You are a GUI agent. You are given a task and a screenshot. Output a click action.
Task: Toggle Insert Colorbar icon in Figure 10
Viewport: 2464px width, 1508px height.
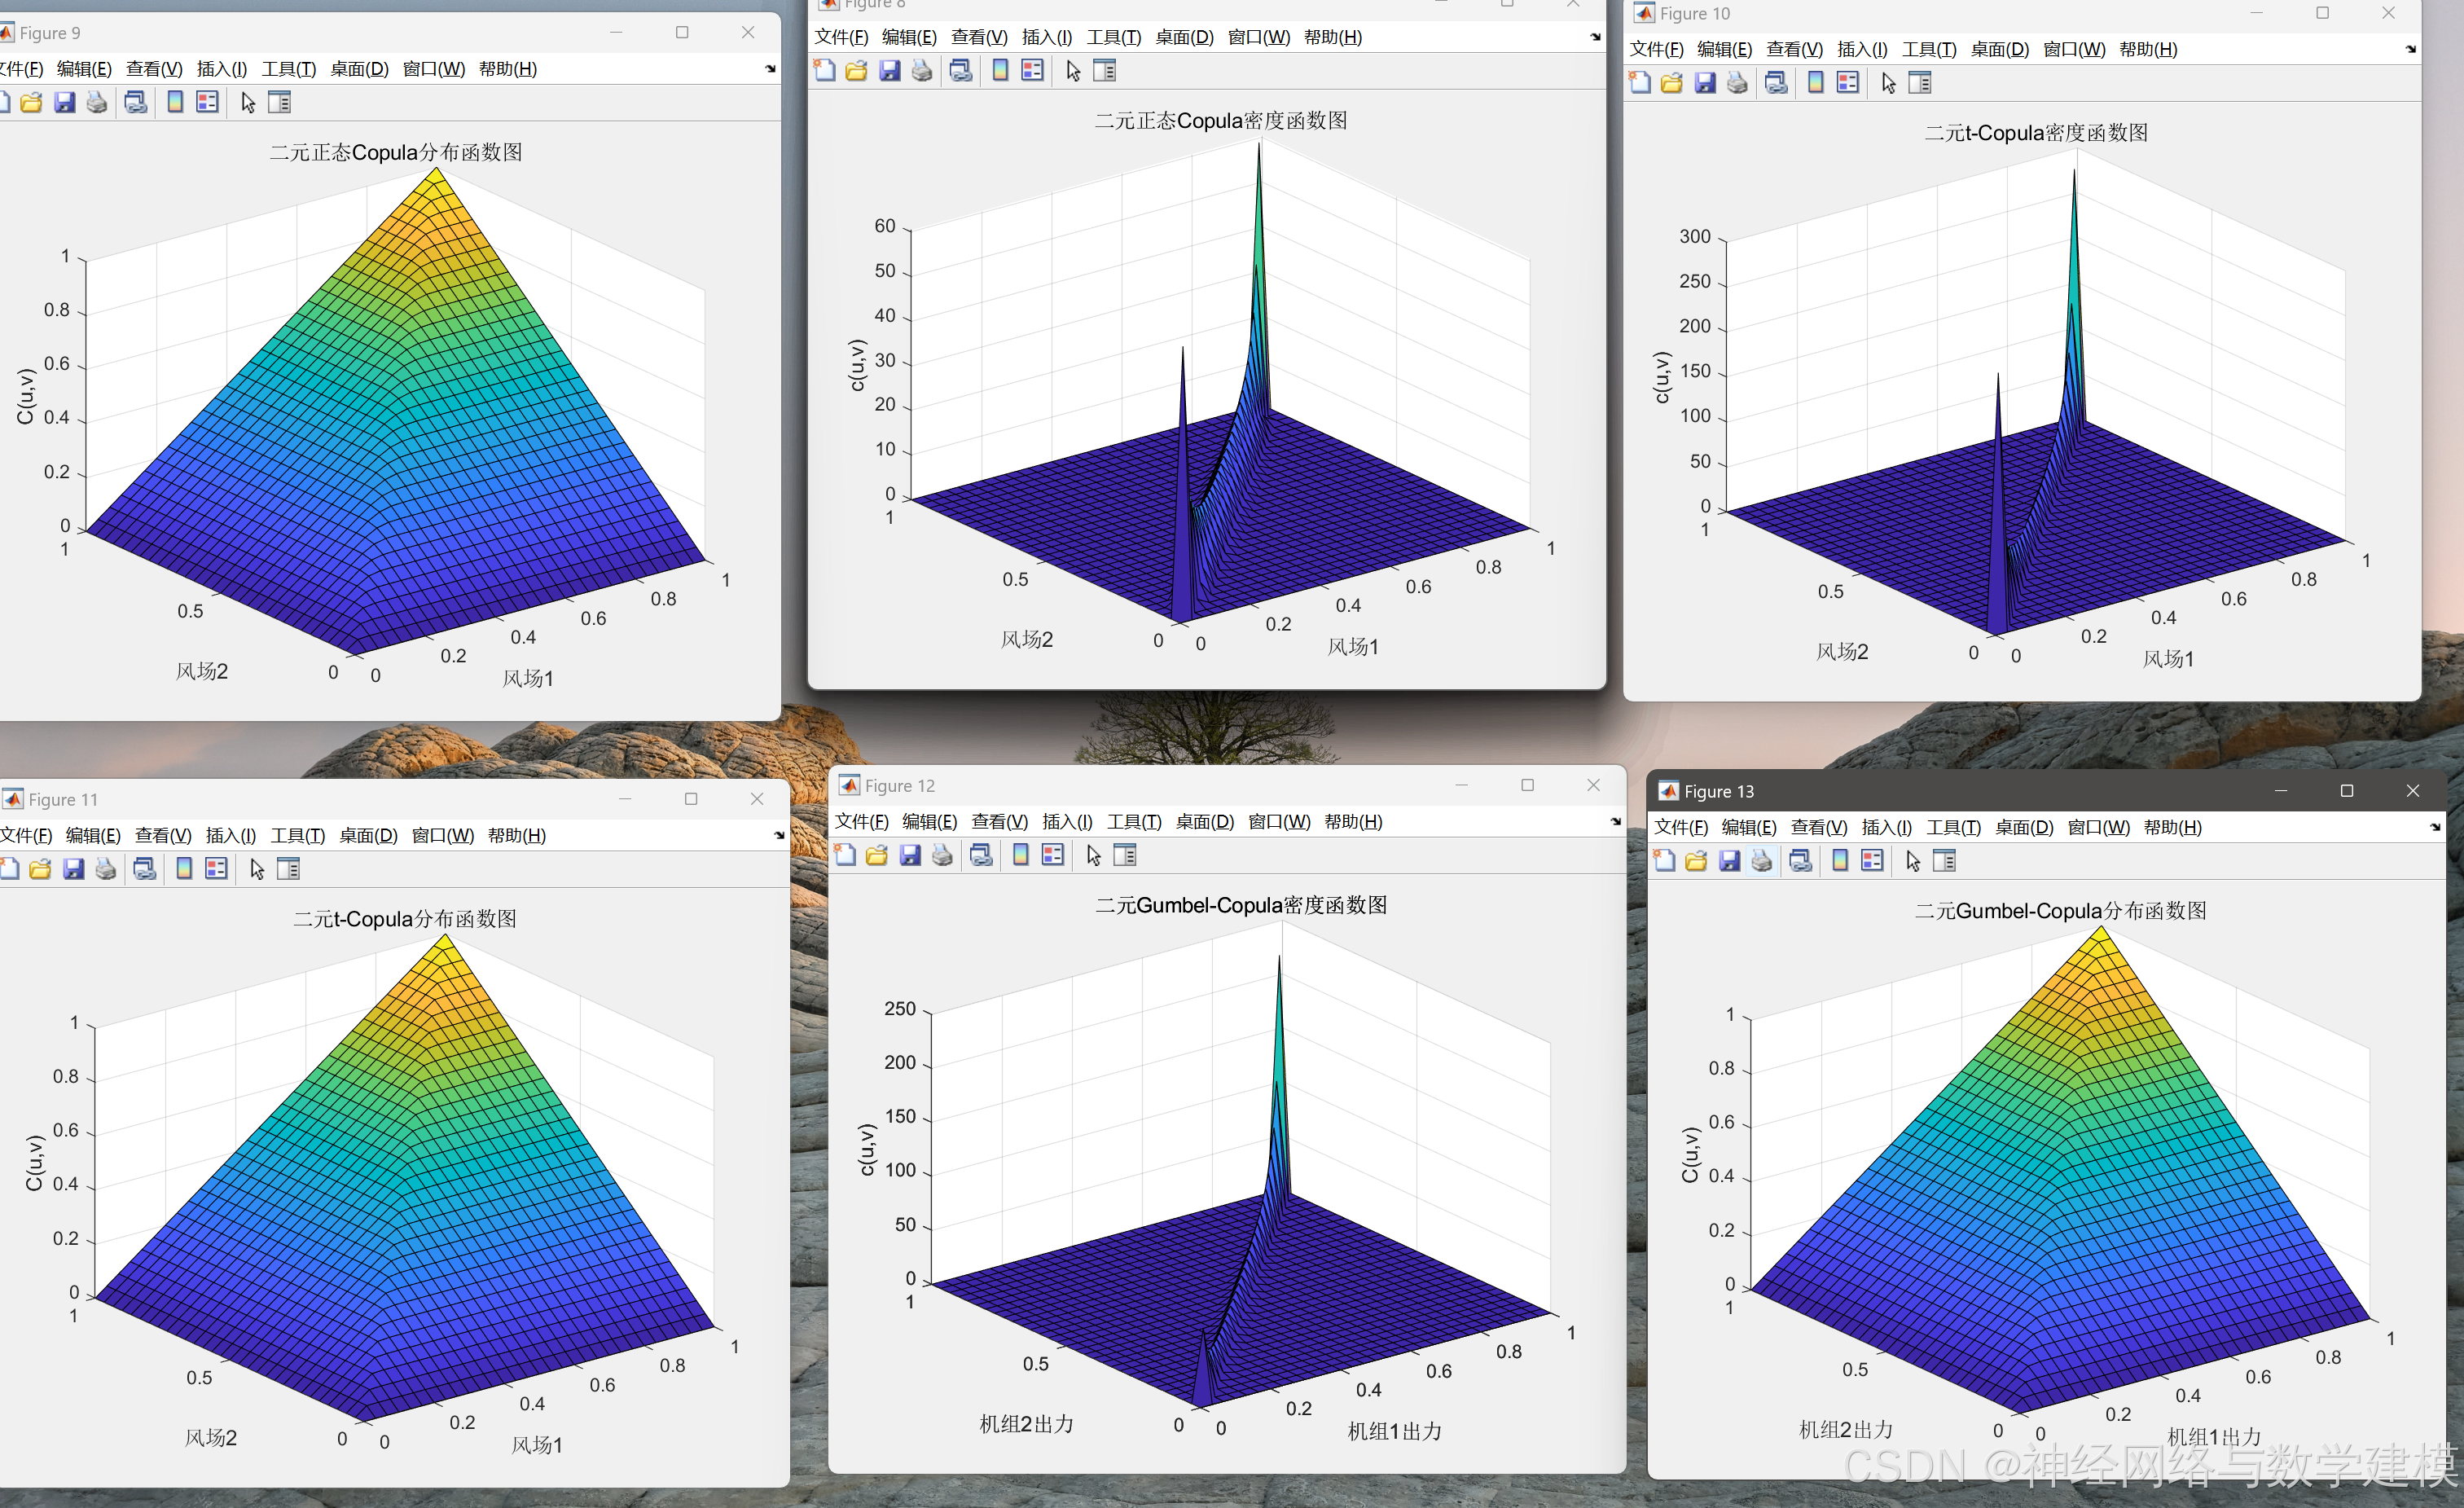click(x=1815, y=83)
